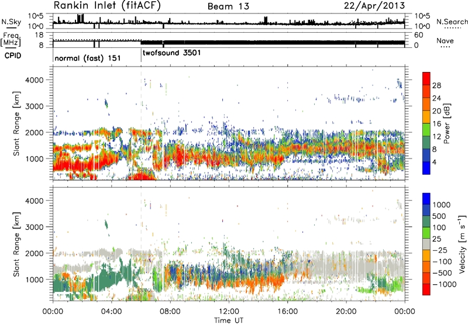Pick the teal Velocity segment between 100 and 500
Viewport: 468px width, 324px height.
pos(426,222)
